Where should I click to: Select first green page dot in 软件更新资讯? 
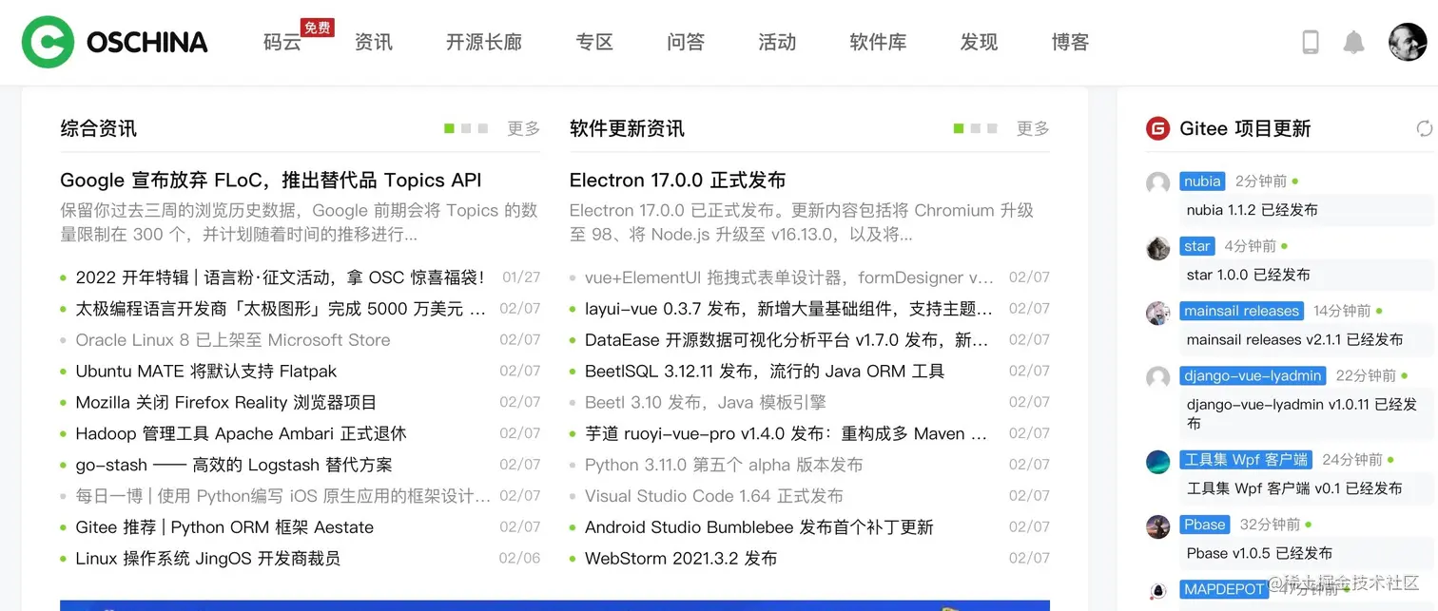click(959, 128)
